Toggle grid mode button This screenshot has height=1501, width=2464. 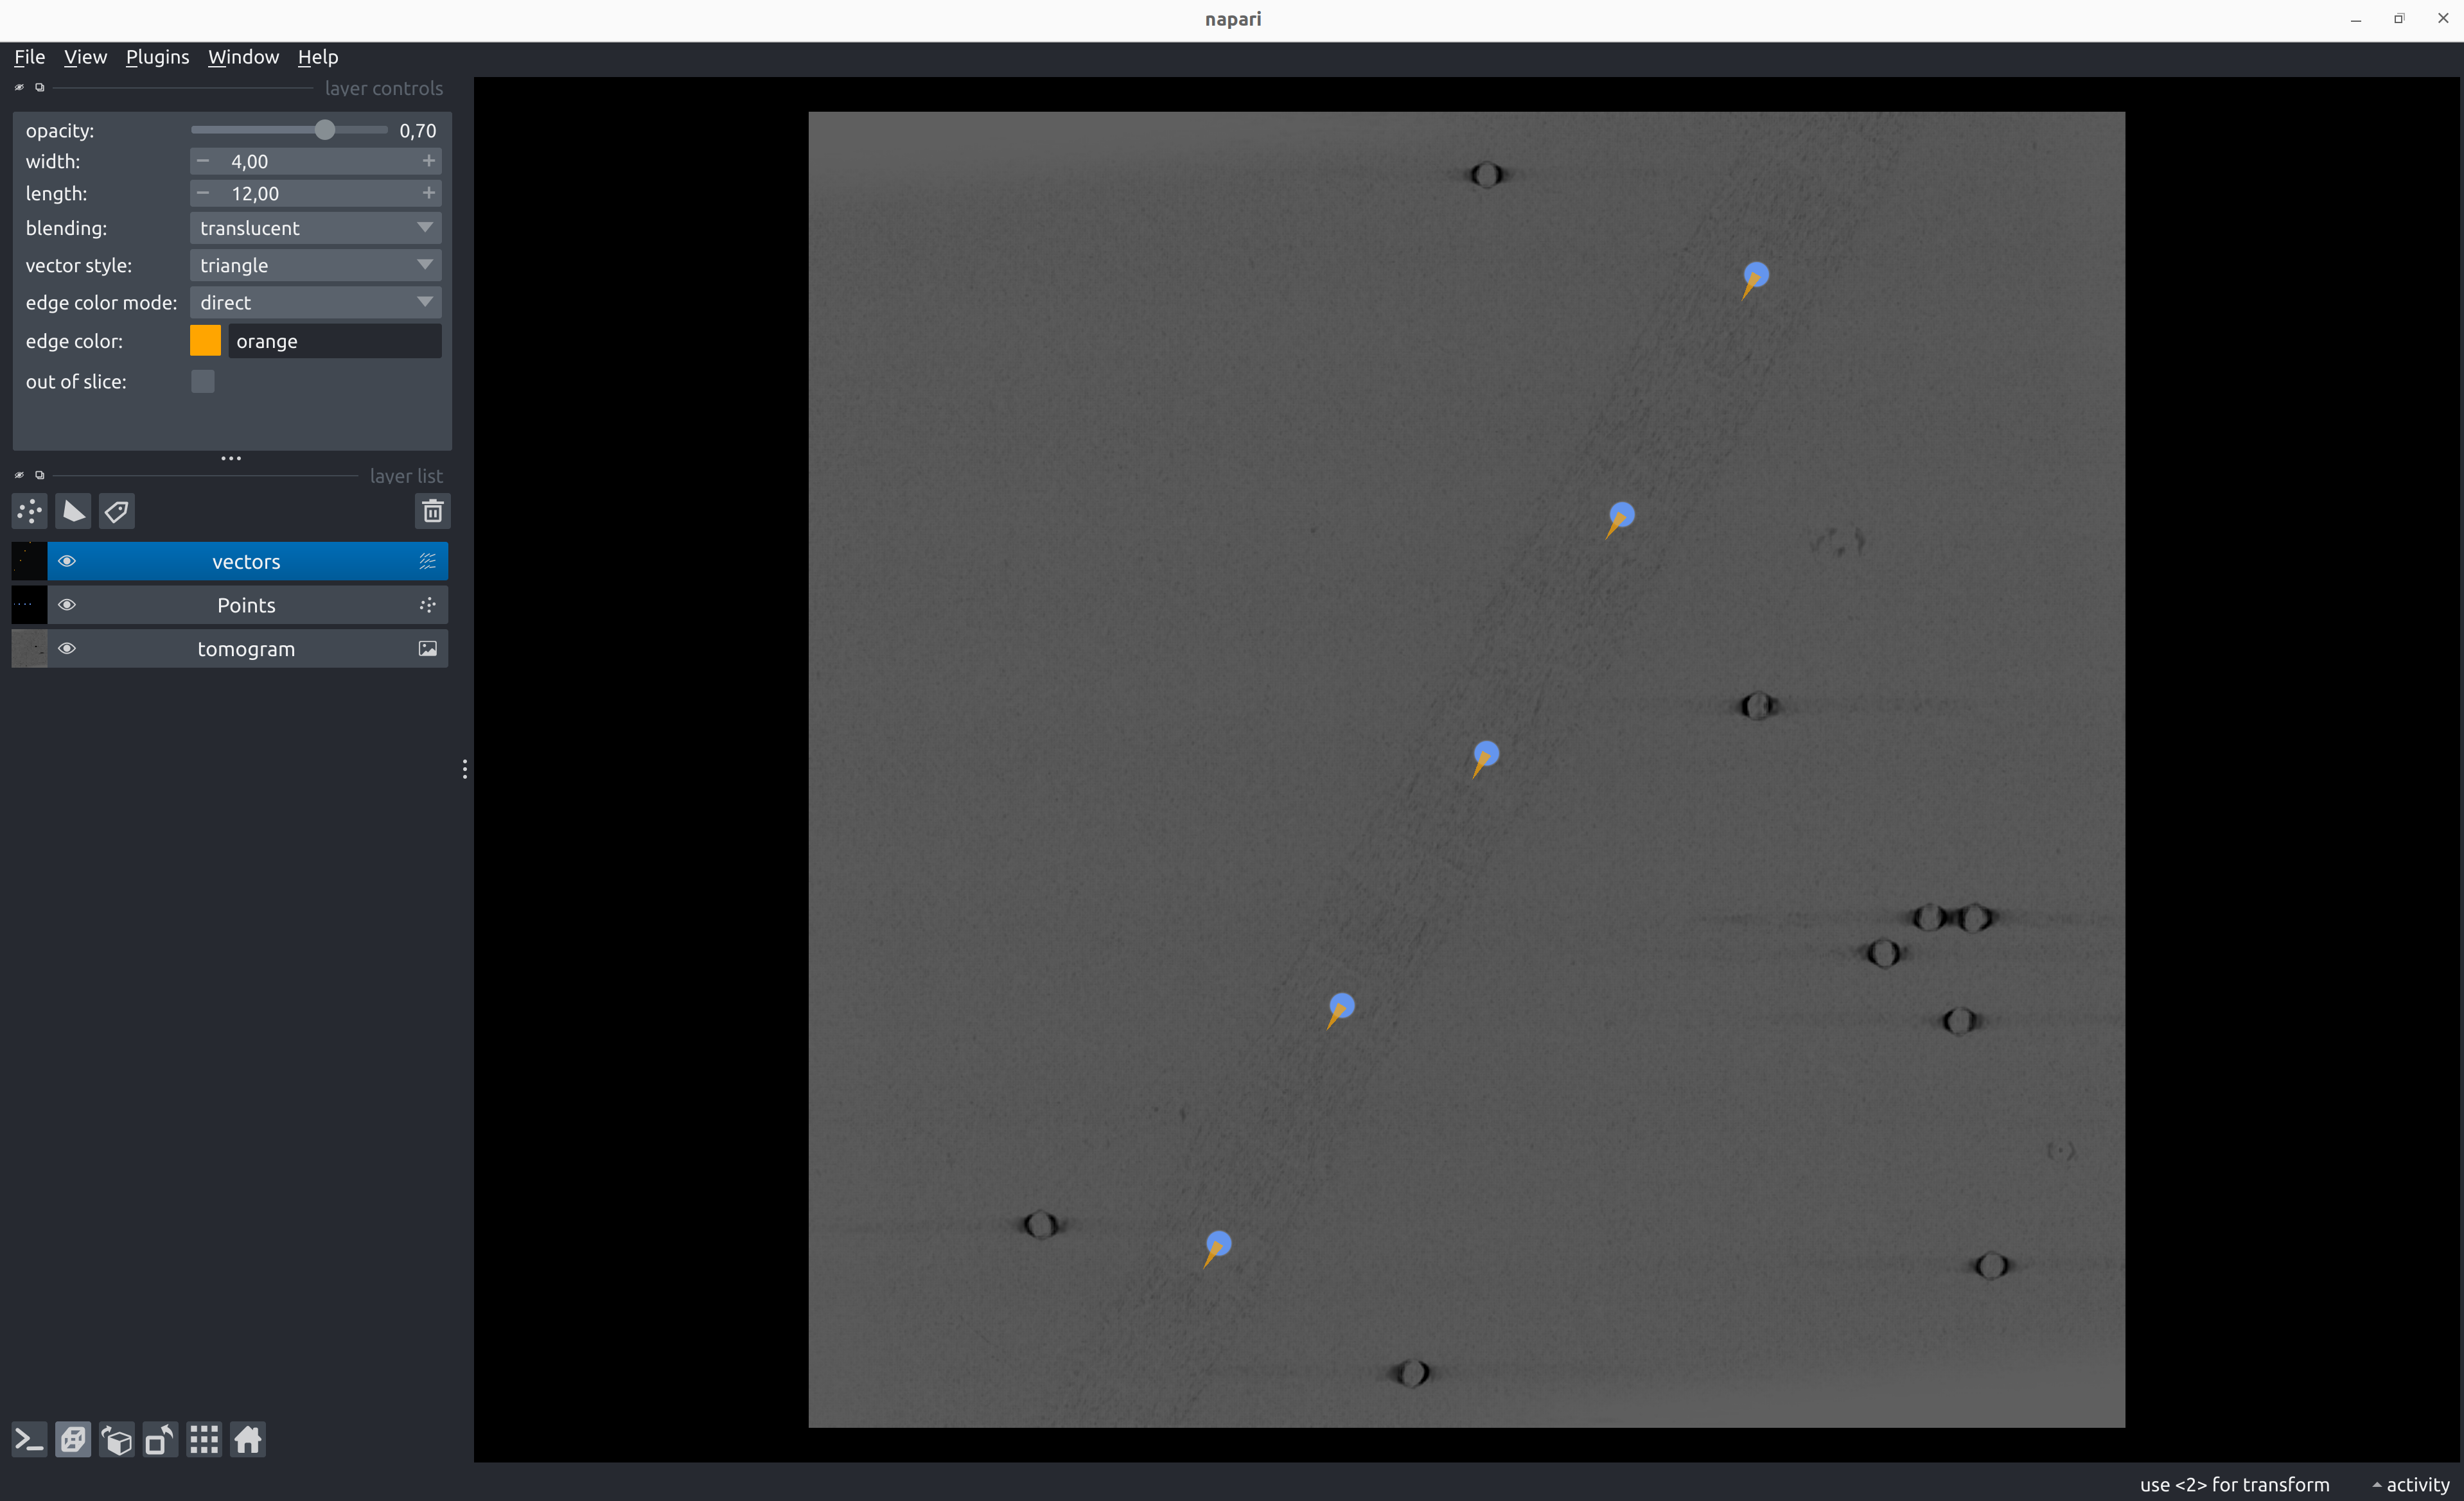[204, 1440]
